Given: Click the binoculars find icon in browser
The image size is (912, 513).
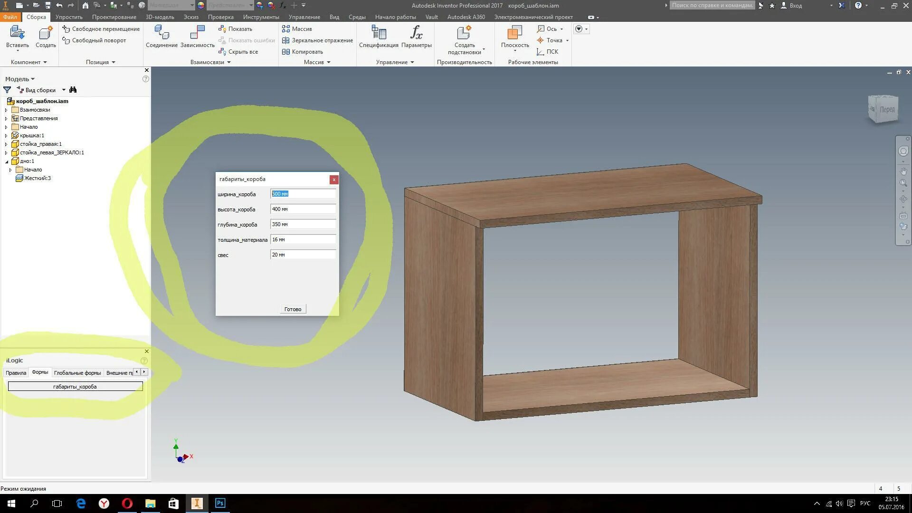Looking at the screenshot, I should coord(73,90).
